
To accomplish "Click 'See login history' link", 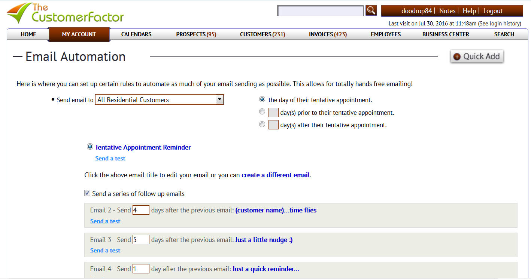I will [499, 24].
